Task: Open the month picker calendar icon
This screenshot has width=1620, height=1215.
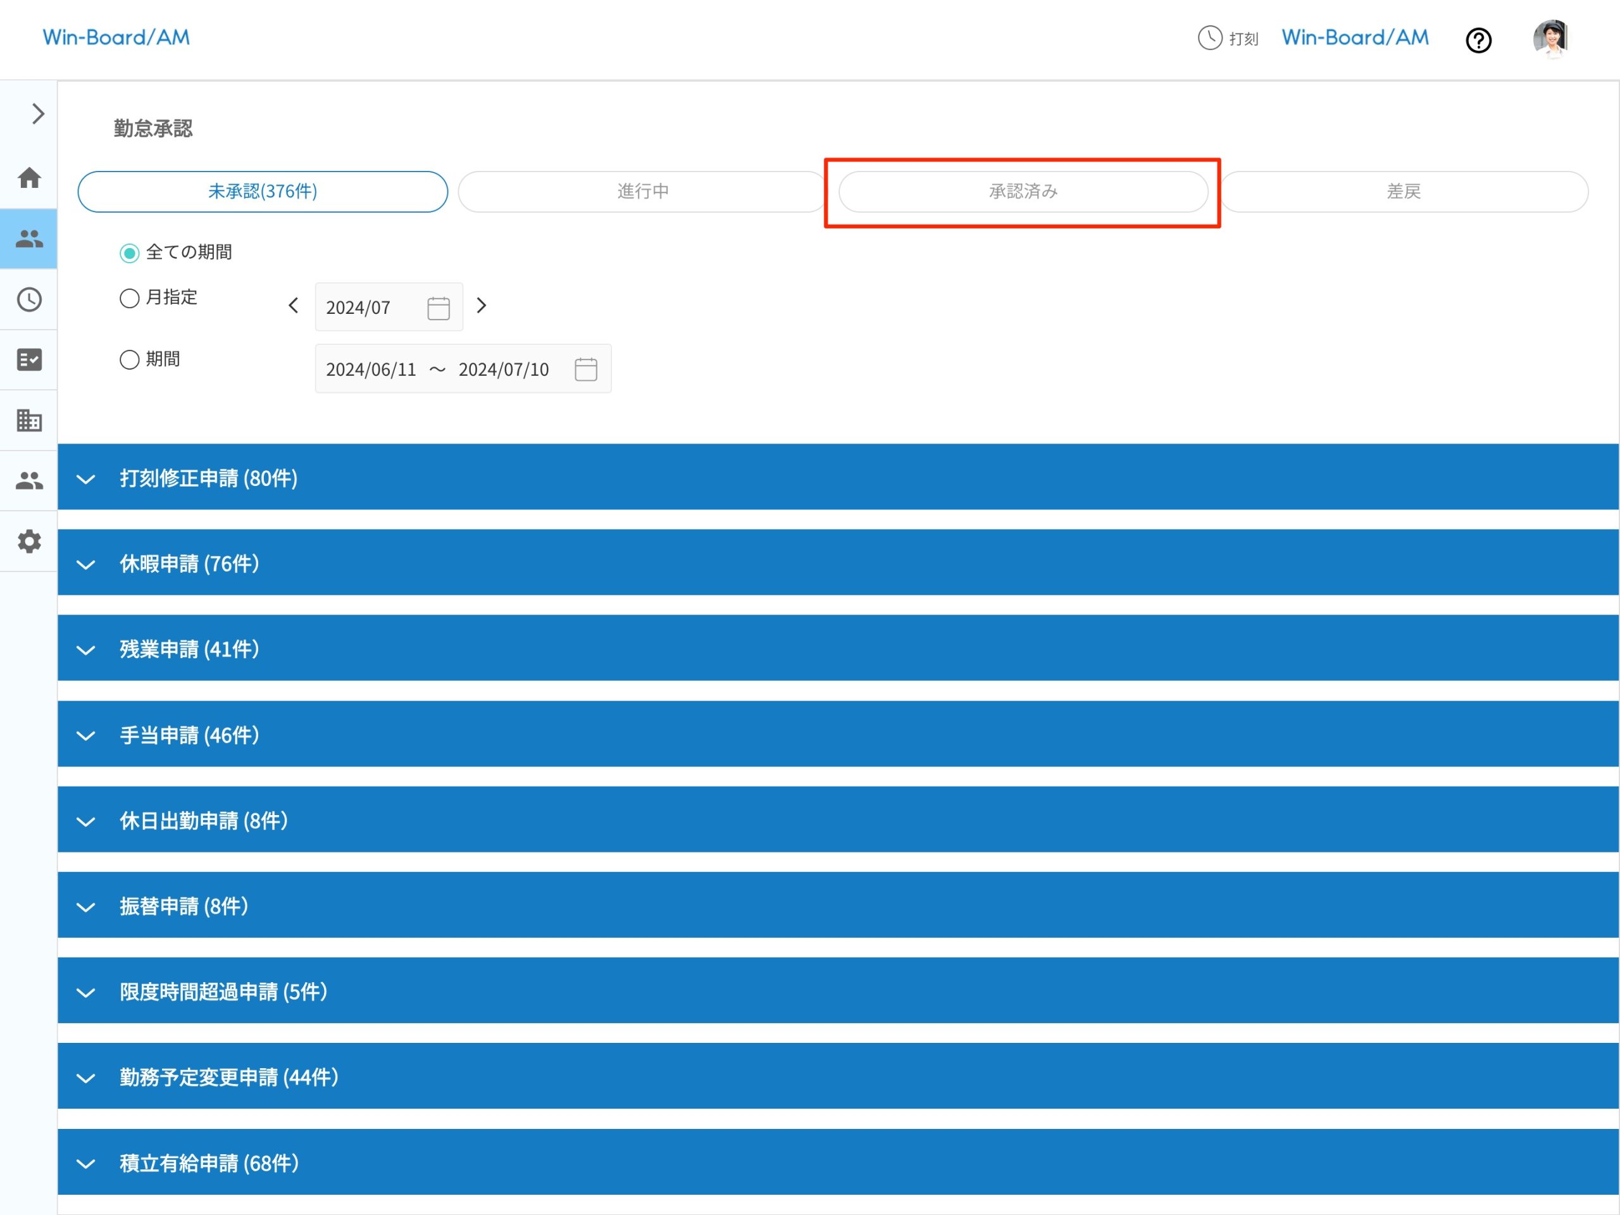Action: coord(438,308)
